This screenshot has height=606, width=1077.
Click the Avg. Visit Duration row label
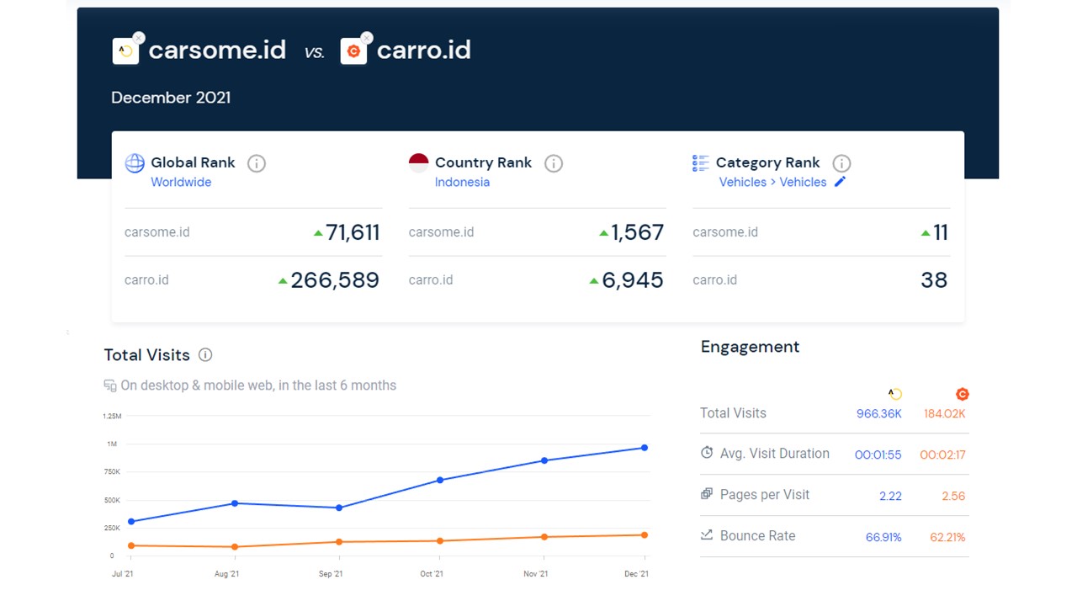tap(775, 453)
